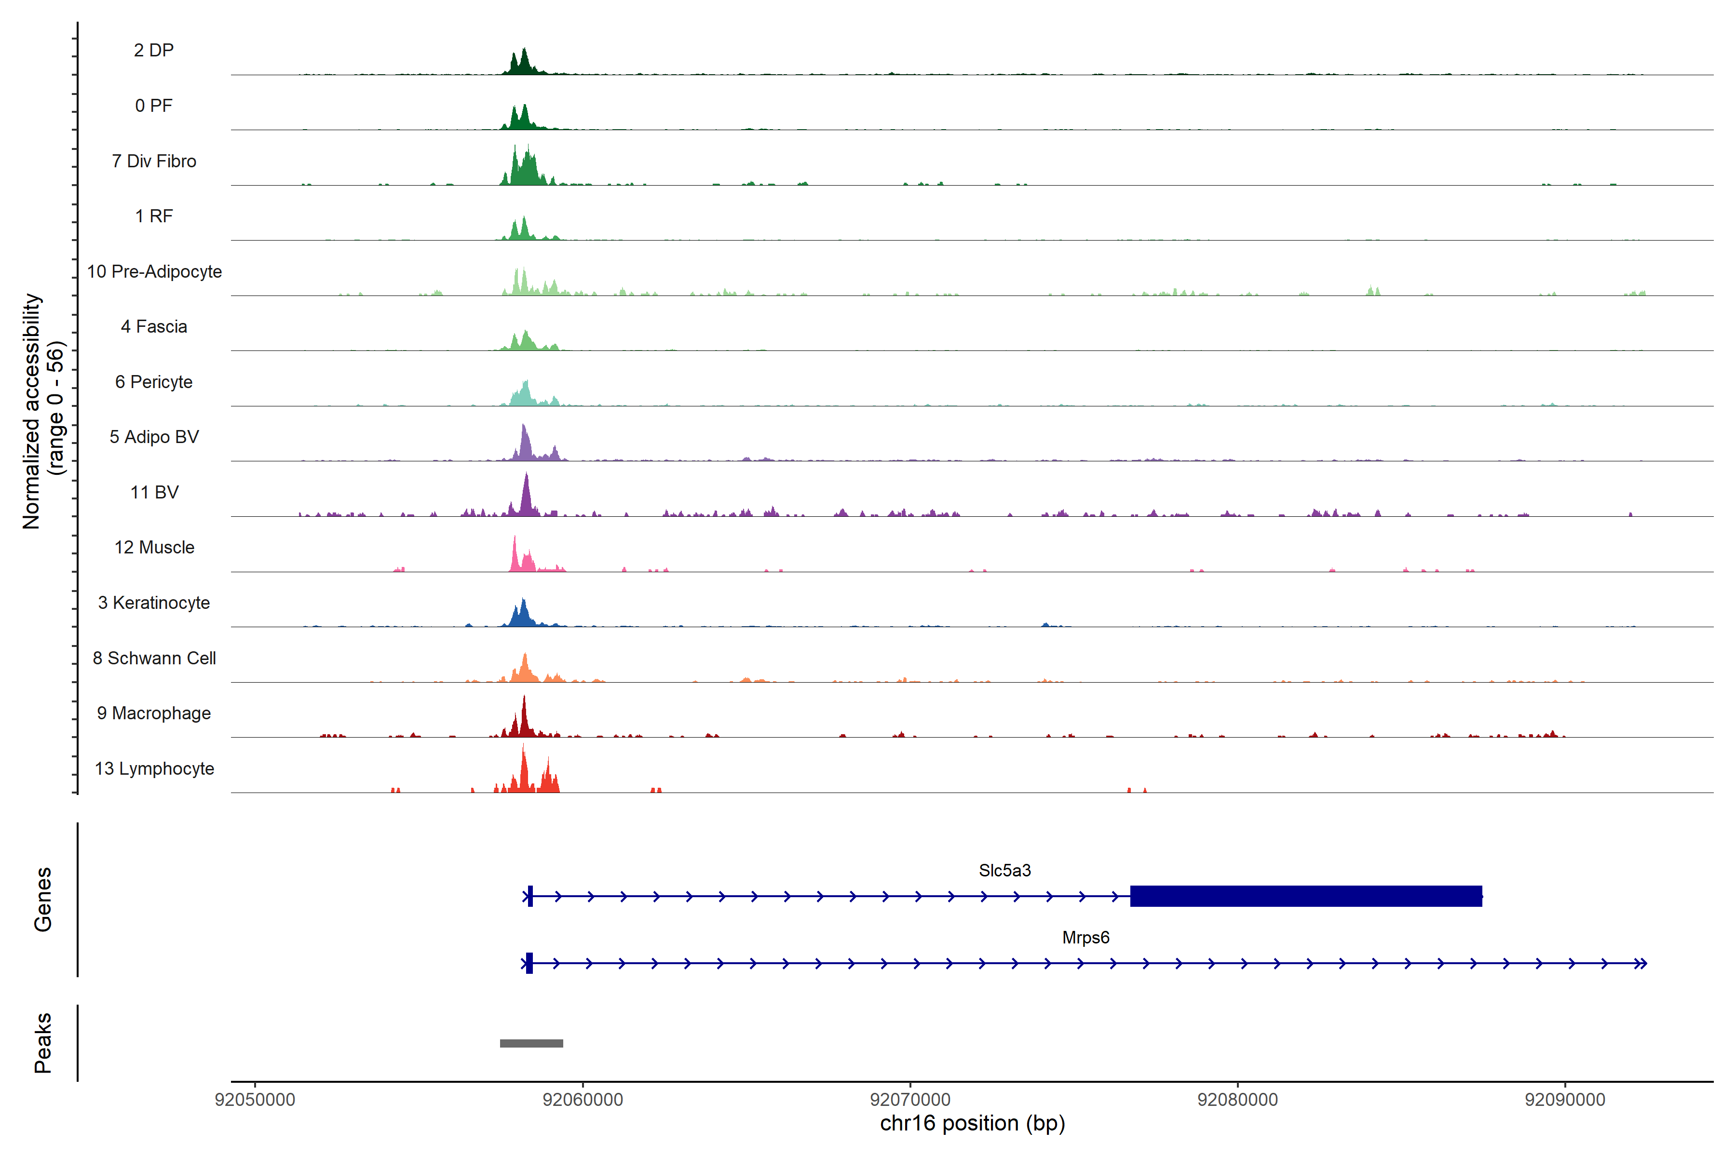1736x1157 pixels.
Task: Click the Slc5a3 gene name
Action: tap(1004, 871)
